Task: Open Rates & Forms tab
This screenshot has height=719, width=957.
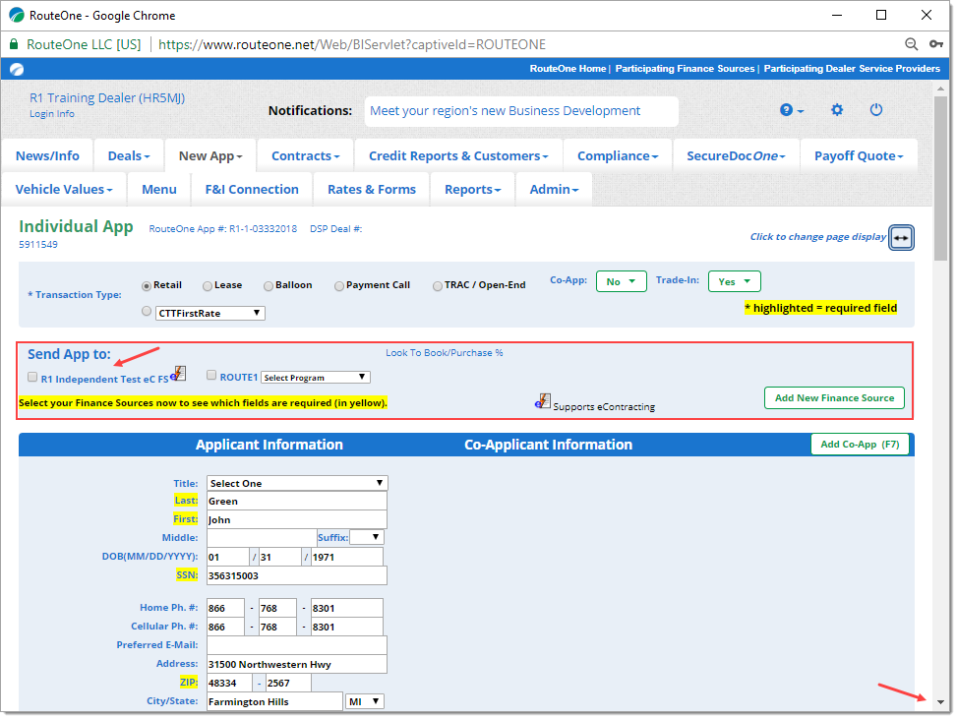Action: (x=371, y=189)
